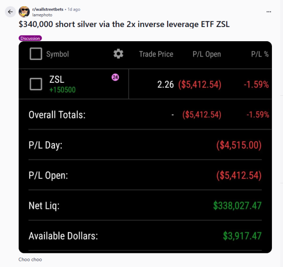Check the Symbol header select-all checkbox
This screenshot has height=267, width=283.
[x=36, y=54]
